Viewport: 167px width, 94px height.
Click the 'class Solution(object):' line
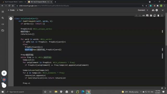pos(26,19)
